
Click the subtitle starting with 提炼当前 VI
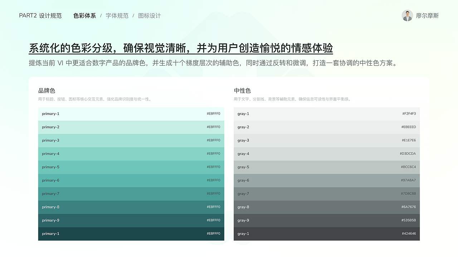point(213,63)
